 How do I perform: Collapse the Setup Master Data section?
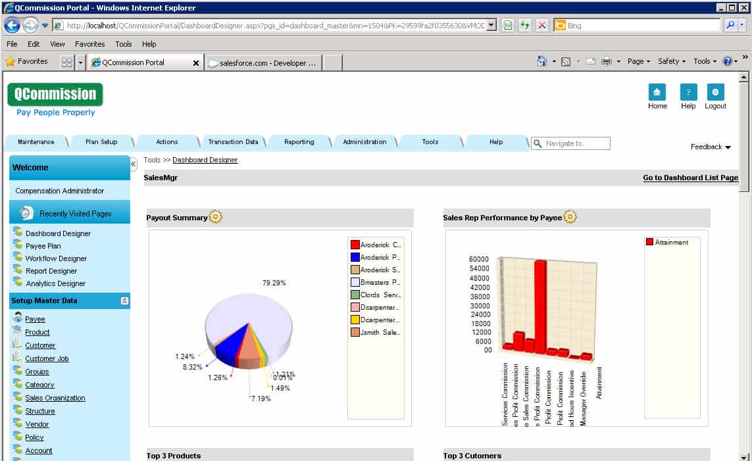pos(124,301)
